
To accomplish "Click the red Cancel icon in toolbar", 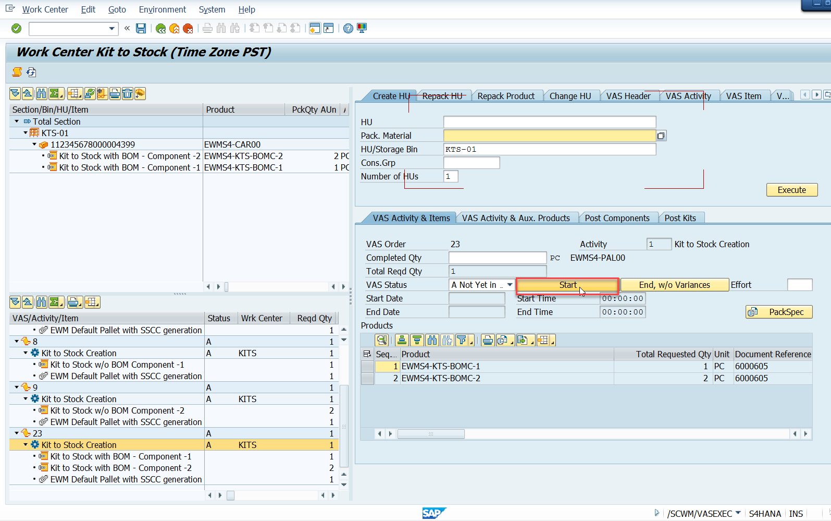I will point(188,28).
